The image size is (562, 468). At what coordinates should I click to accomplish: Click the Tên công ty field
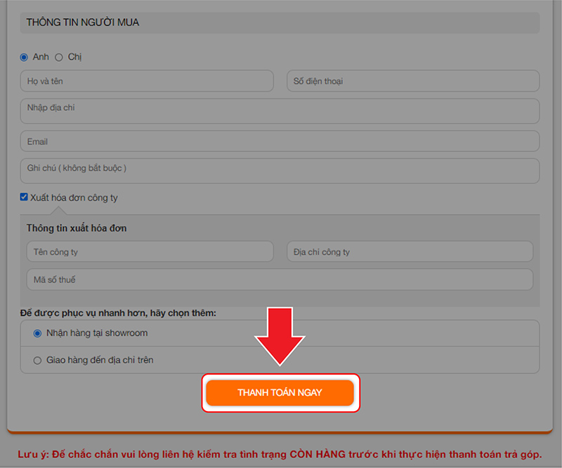(x=150, y=252)
